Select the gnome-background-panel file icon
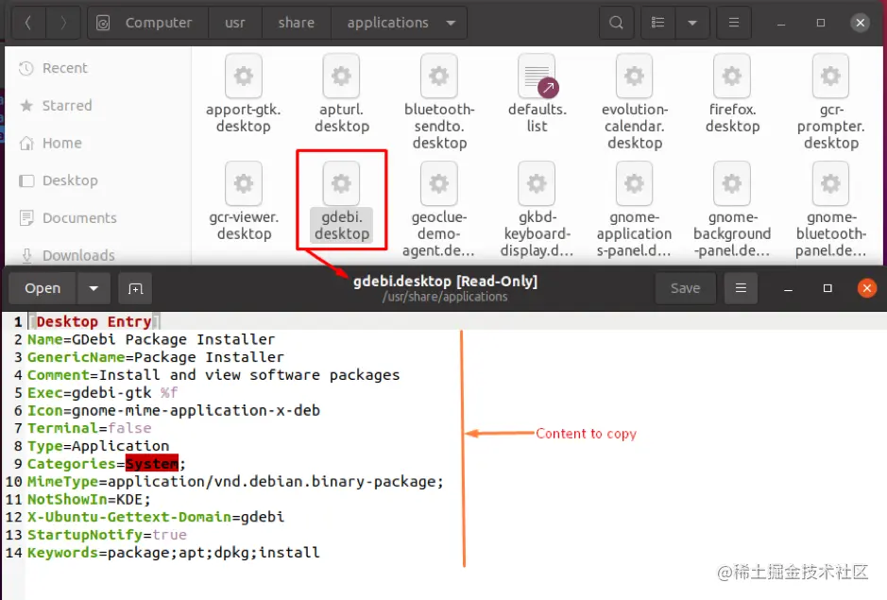887x600 pixels. pyautogui.click(x=732, y=183)
